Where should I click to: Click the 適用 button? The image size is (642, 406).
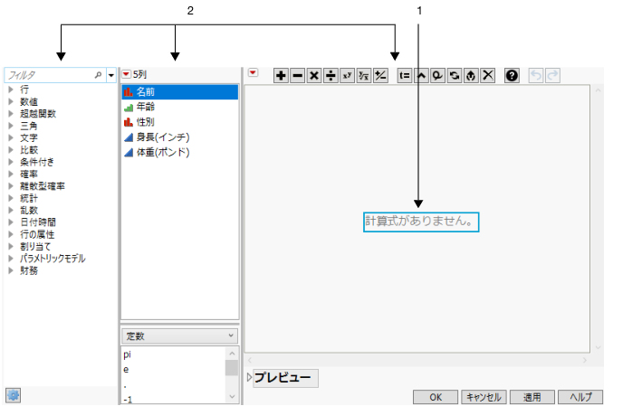click(532, 397)
